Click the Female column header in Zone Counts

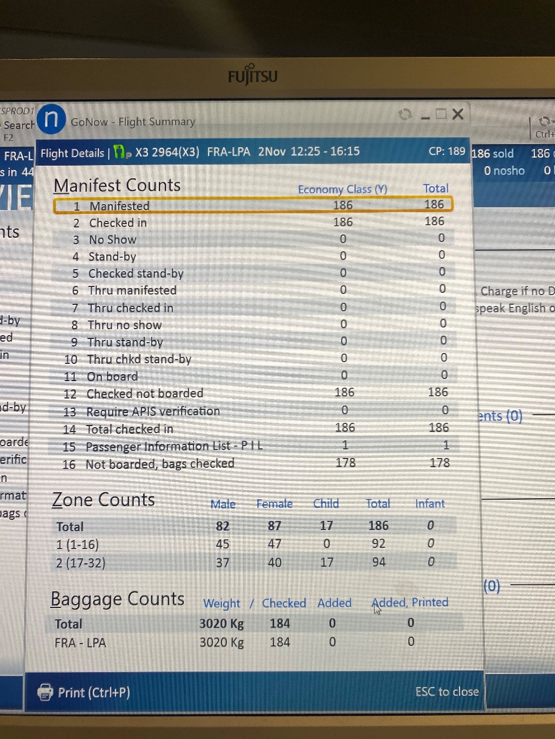pos(274,503)
